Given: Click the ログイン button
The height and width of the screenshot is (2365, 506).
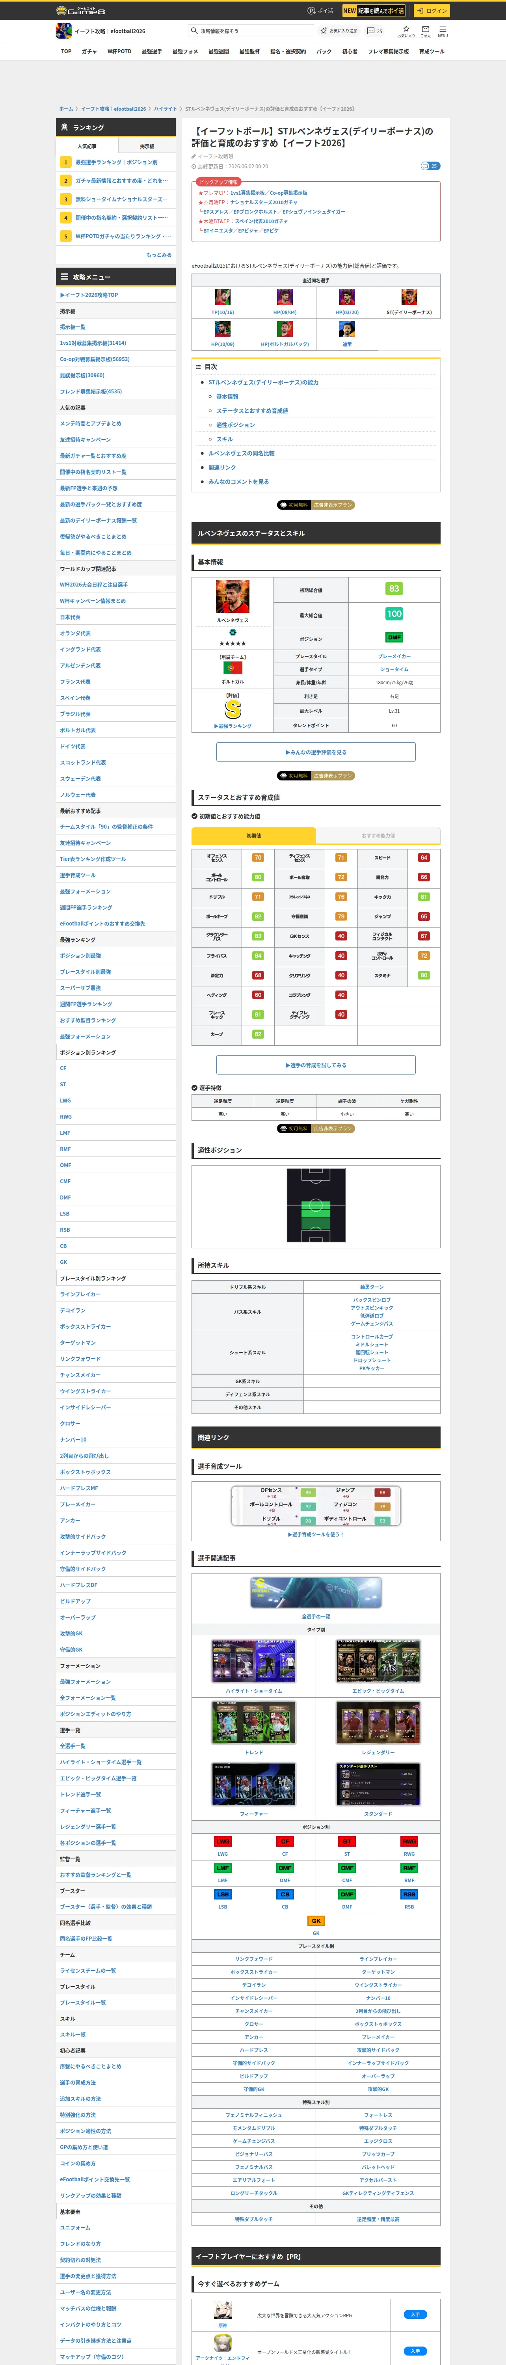Looking at the screenshot, I should (431, 11).
